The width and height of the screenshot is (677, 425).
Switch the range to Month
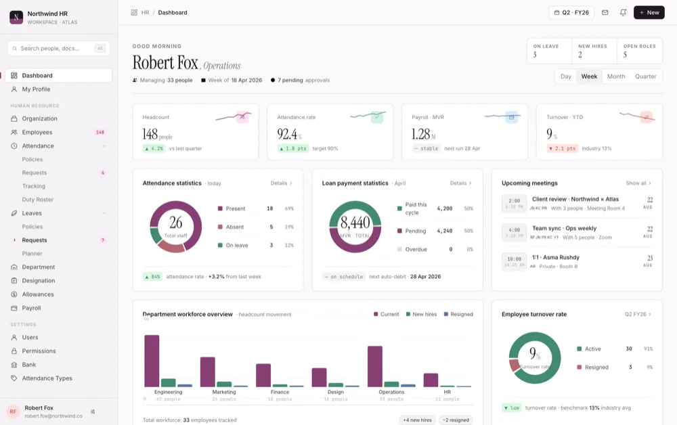coord(616,76)
